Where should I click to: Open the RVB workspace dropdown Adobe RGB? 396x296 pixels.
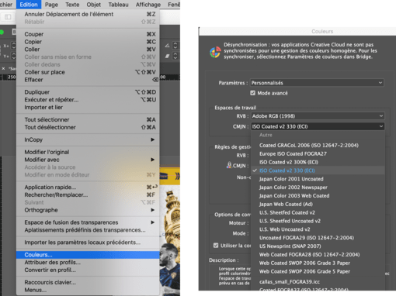318,116
